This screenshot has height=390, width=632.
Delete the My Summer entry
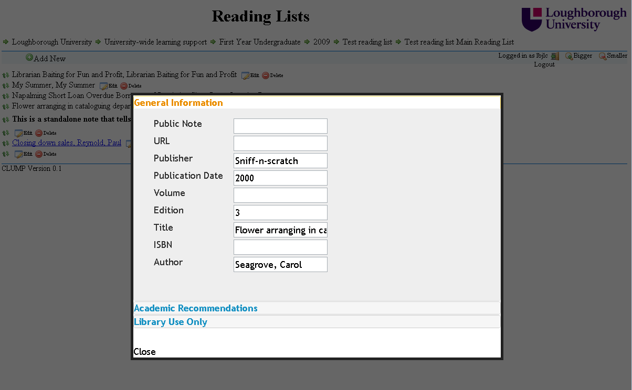click(x=124, y=86)
